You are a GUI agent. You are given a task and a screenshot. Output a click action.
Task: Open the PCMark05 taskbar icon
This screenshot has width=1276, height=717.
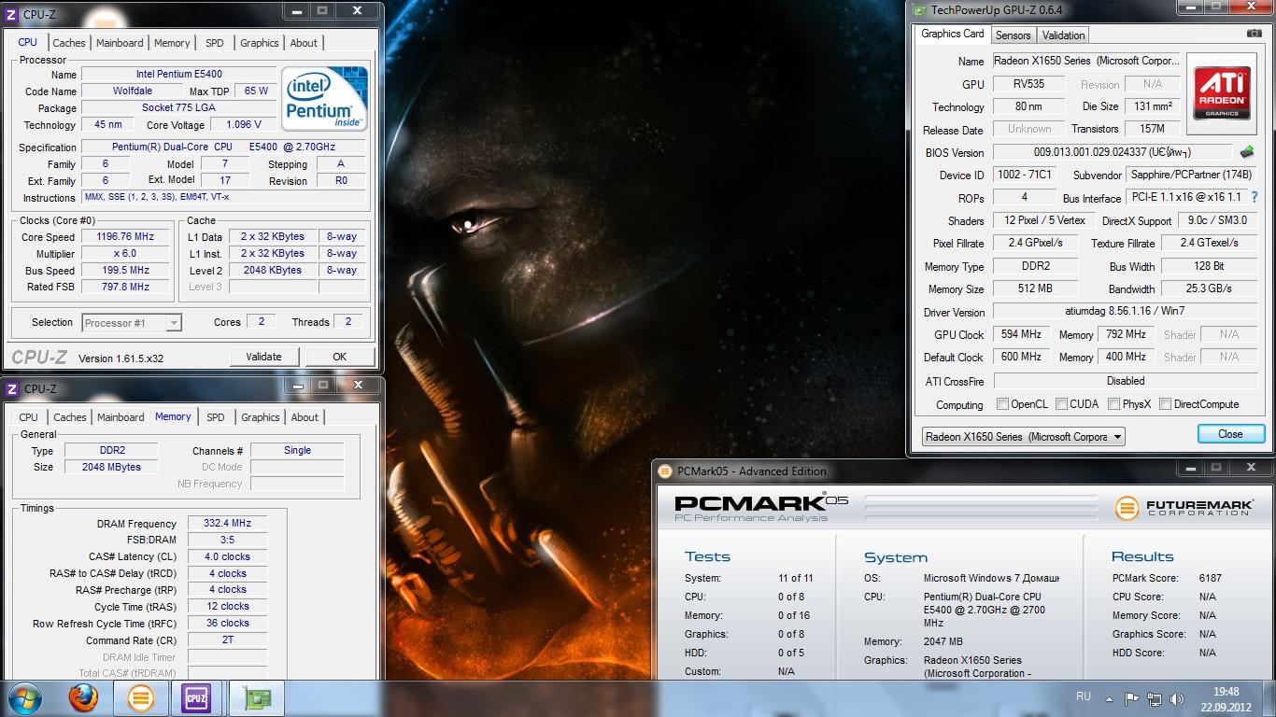point(141,698)
